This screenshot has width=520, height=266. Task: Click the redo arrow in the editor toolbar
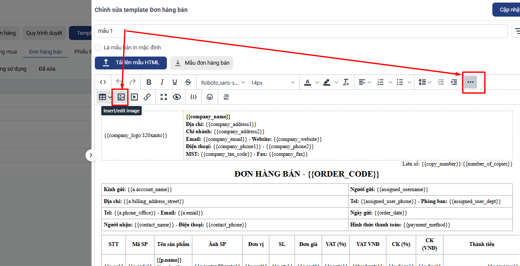tap(133, 82)
